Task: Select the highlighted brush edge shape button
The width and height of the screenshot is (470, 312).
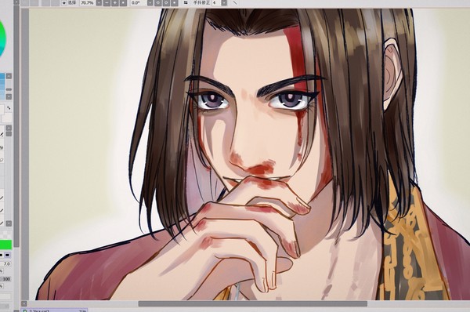Action: [x=8, y=255]
